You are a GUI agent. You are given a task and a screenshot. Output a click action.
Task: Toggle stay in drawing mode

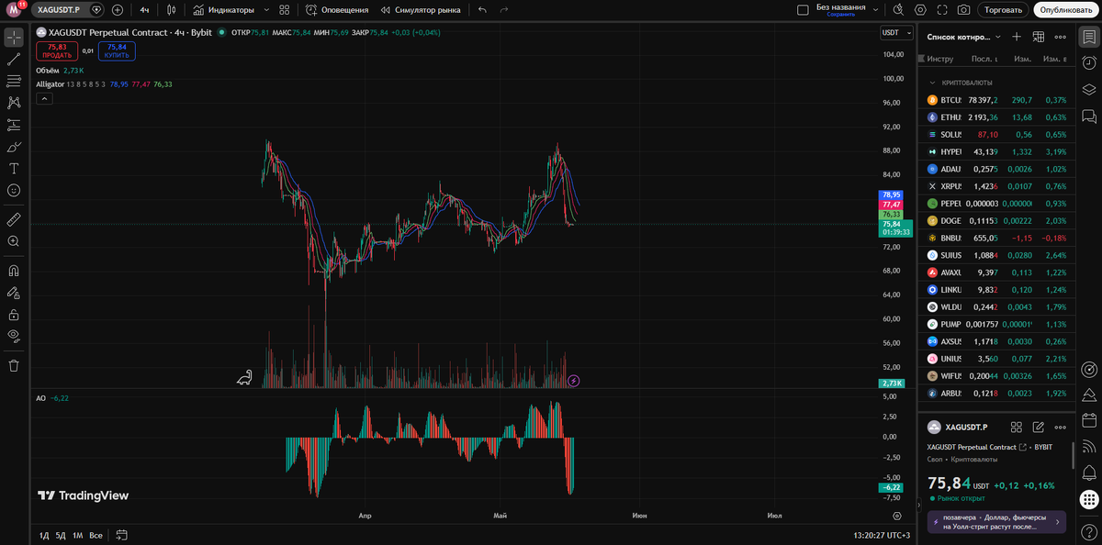14,293
